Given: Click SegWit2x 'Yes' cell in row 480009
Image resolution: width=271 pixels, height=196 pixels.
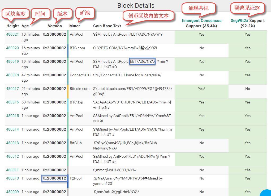Looking at the screenshot, I should click(x=247, y=192).
